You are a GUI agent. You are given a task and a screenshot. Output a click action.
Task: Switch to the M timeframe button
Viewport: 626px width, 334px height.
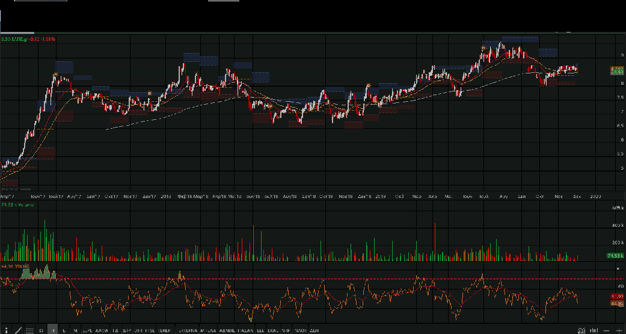tap(75, 330)
